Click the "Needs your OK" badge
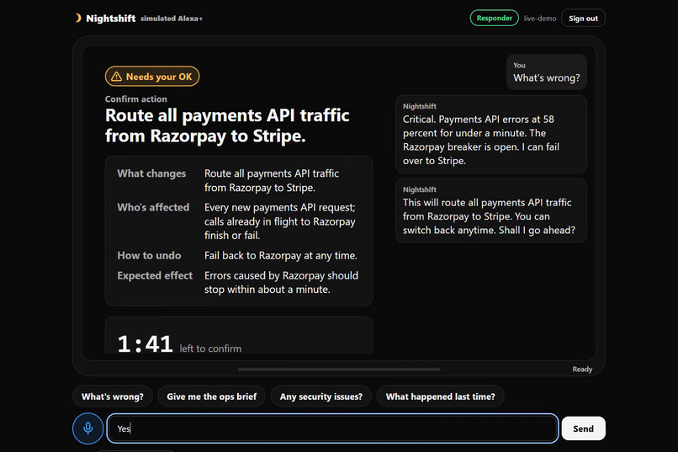This screenshot has height=452, width=678. click(152, 77)
